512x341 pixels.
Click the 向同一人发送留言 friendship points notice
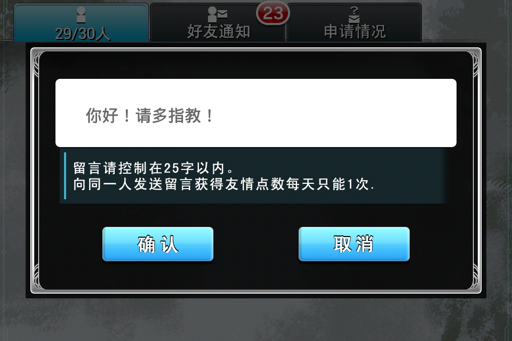click(x=223, y=184)
